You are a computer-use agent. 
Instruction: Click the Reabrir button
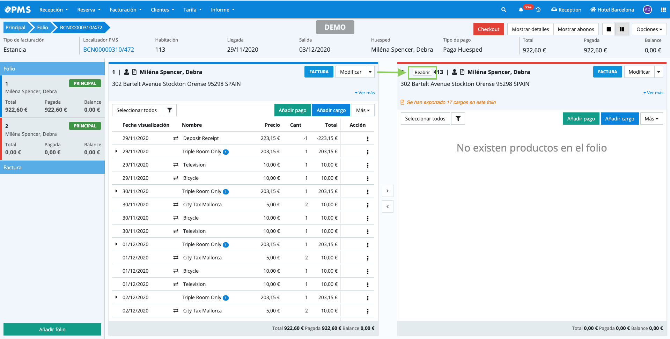pyautogui.click(x=422, y=72)
